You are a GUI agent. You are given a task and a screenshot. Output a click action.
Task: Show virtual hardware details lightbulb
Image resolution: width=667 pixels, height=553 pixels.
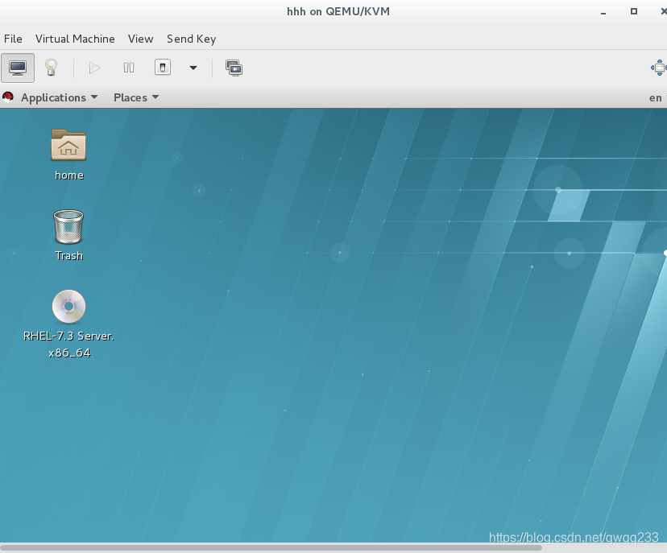coord(51,68)
